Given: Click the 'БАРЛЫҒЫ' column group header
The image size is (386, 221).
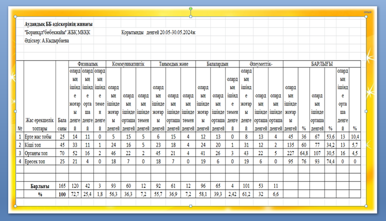Looking at the screenshot, I should [322, 64].
